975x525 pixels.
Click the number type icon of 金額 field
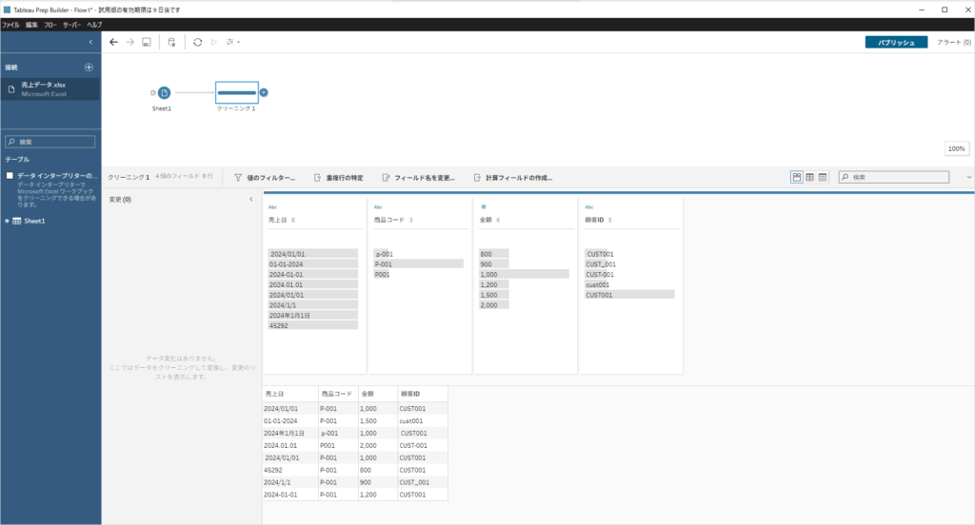click(x=484, y=206)
